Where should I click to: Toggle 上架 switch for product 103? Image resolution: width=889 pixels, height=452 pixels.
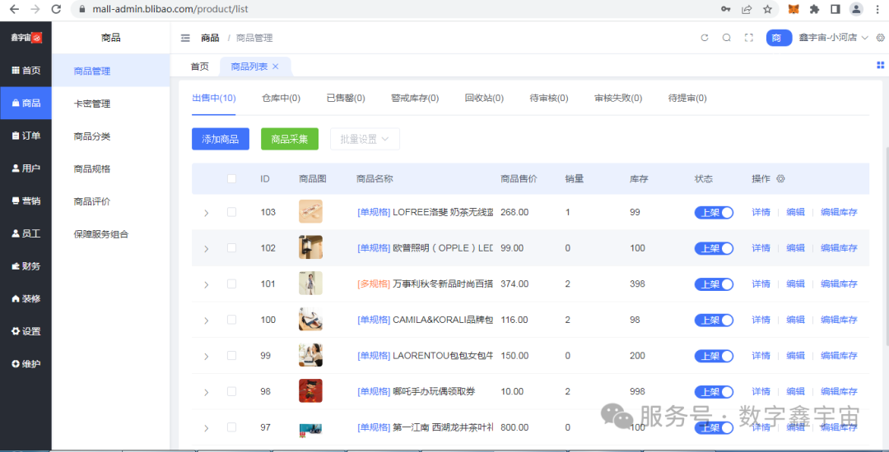(x=714, y=213)
